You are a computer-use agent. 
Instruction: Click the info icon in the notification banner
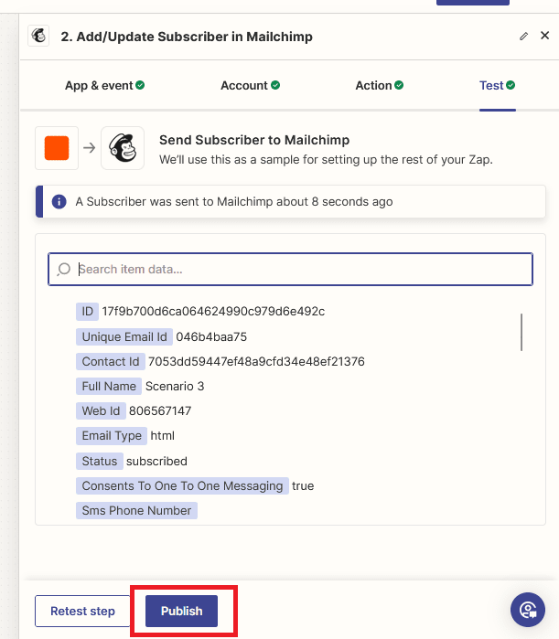coord(59,202)
